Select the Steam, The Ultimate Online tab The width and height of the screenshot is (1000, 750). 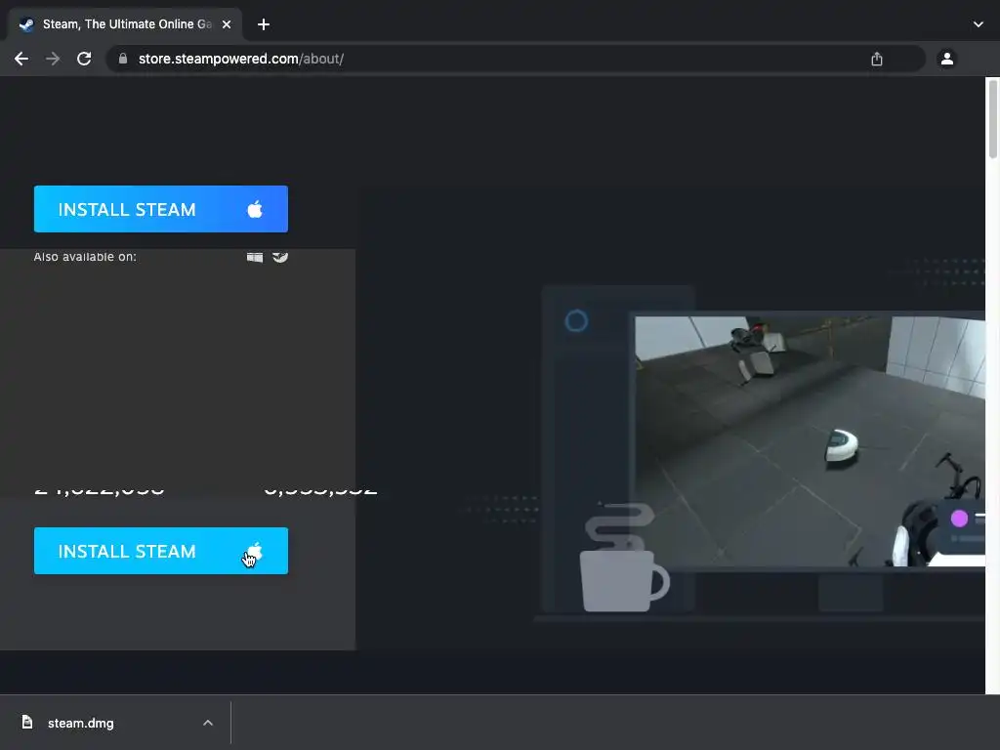tap(125, 24)
